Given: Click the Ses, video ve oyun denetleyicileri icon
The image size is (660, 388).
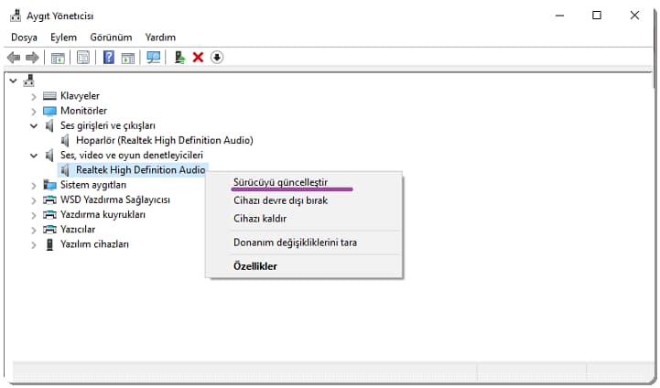Looking at the screenshot, I should (49, 156).
